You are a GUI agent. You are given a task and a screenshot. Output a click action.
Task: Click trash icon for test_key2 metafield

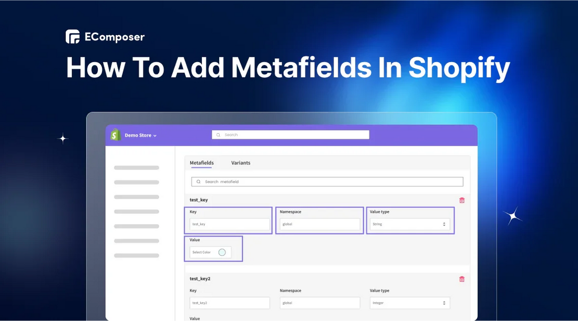pyautogui.click(x=462, y=279)
